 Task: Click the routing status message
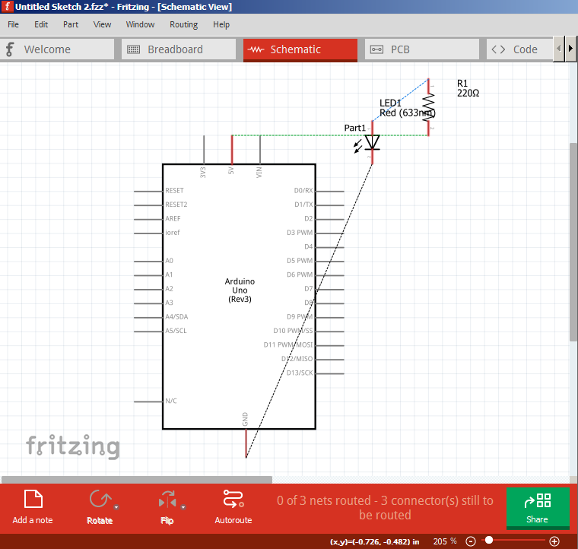(385, 507)
